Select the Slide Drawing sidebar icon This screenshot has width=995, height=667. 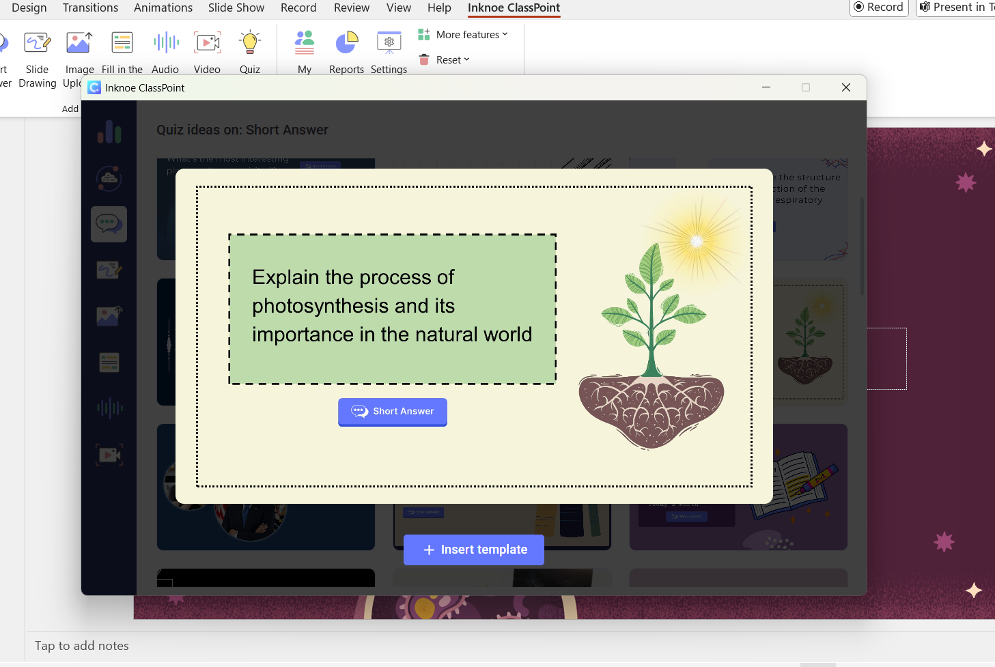point(109,270)
